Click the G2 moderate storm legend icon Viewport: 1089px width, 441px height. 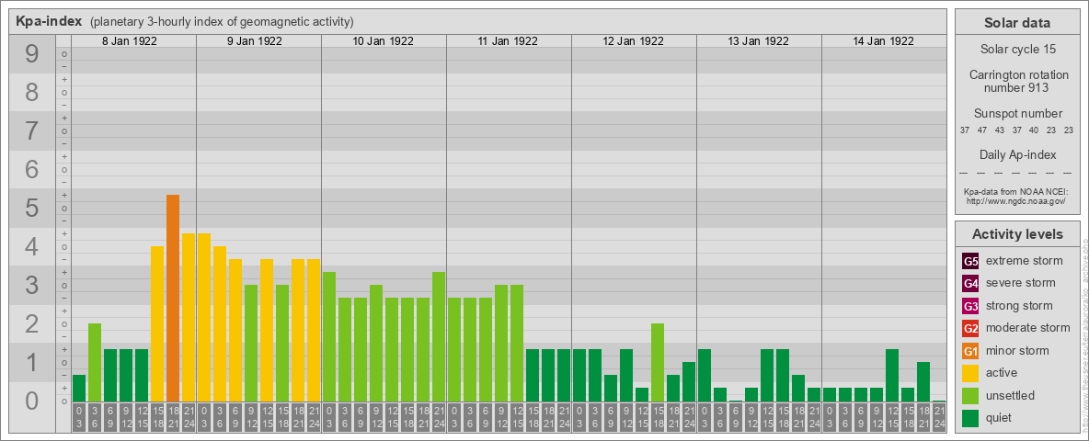click(970, 328)
